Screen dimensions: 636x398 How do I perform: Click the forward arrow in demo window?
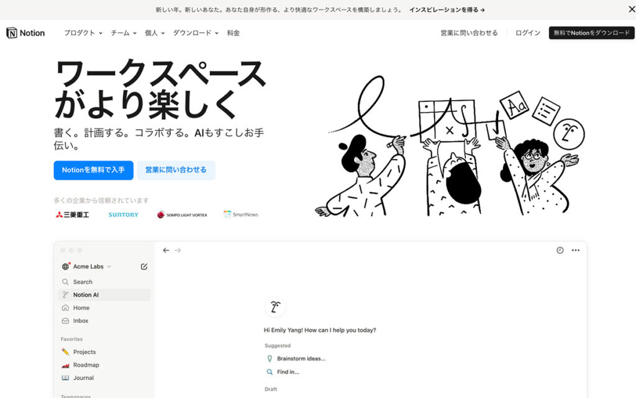[178, 250]
